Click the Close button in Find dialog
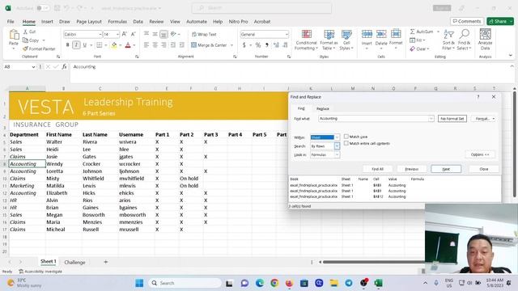The width and height of the screenshot is (518, 291). [484, 169]
